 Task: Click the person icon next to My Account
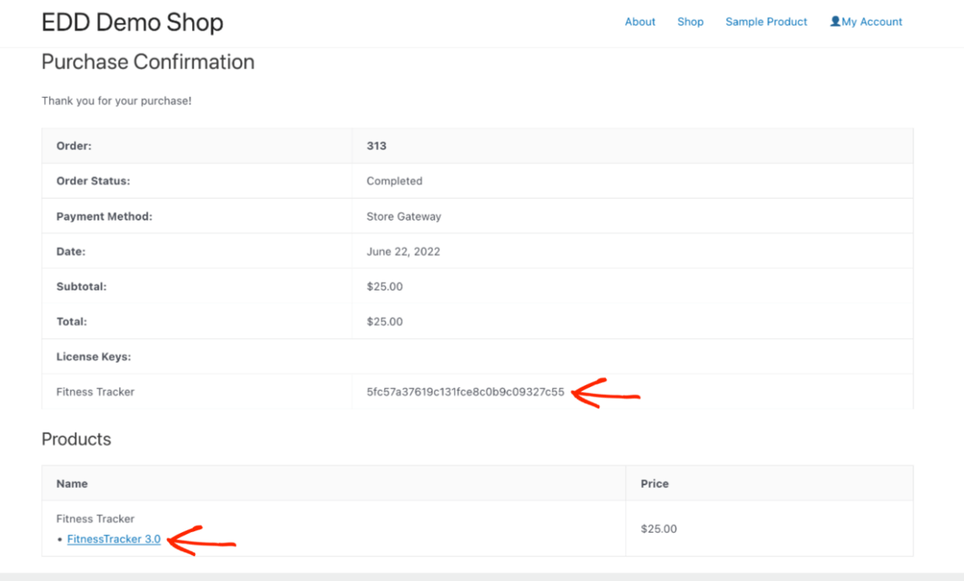835,22
